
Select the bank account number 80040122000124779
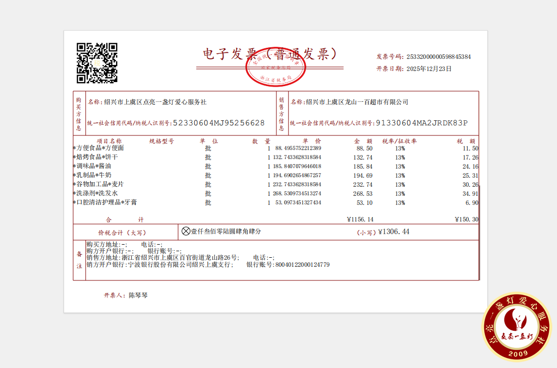(x=302, y=264)
